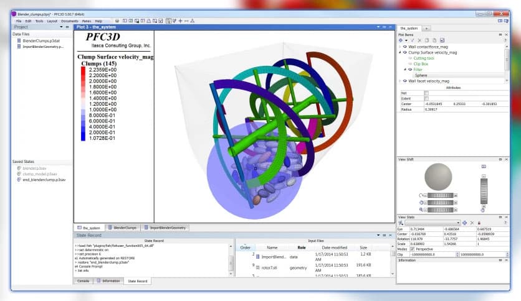Image resolution: width=521 pixels, height=301 pixels.
Task: Toggle the Hot attribute checkbox
Action: pyautogui.click(x=426, y=93)
